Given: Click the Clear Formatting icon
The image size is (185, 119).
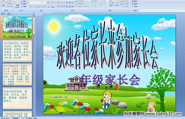Looking at the screenshot, I should (54, 2).
